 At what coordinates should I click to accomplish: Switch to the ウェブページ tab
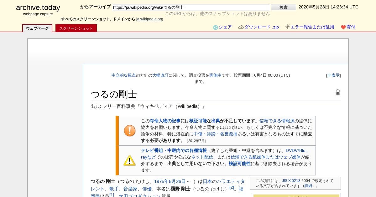click(x=37, y=28)
